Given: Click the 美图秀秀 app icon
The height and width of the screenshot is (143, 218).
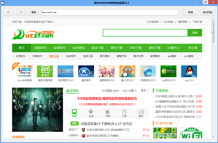Looking at the screenshot, I should click(x=107, y=71).
